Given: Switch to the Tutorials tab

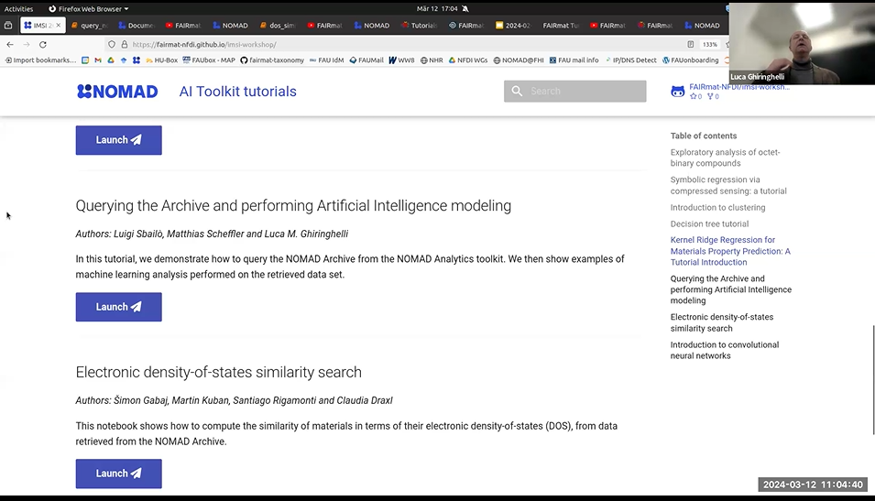Looking at the screenshot, I should (x=419, y=25).
